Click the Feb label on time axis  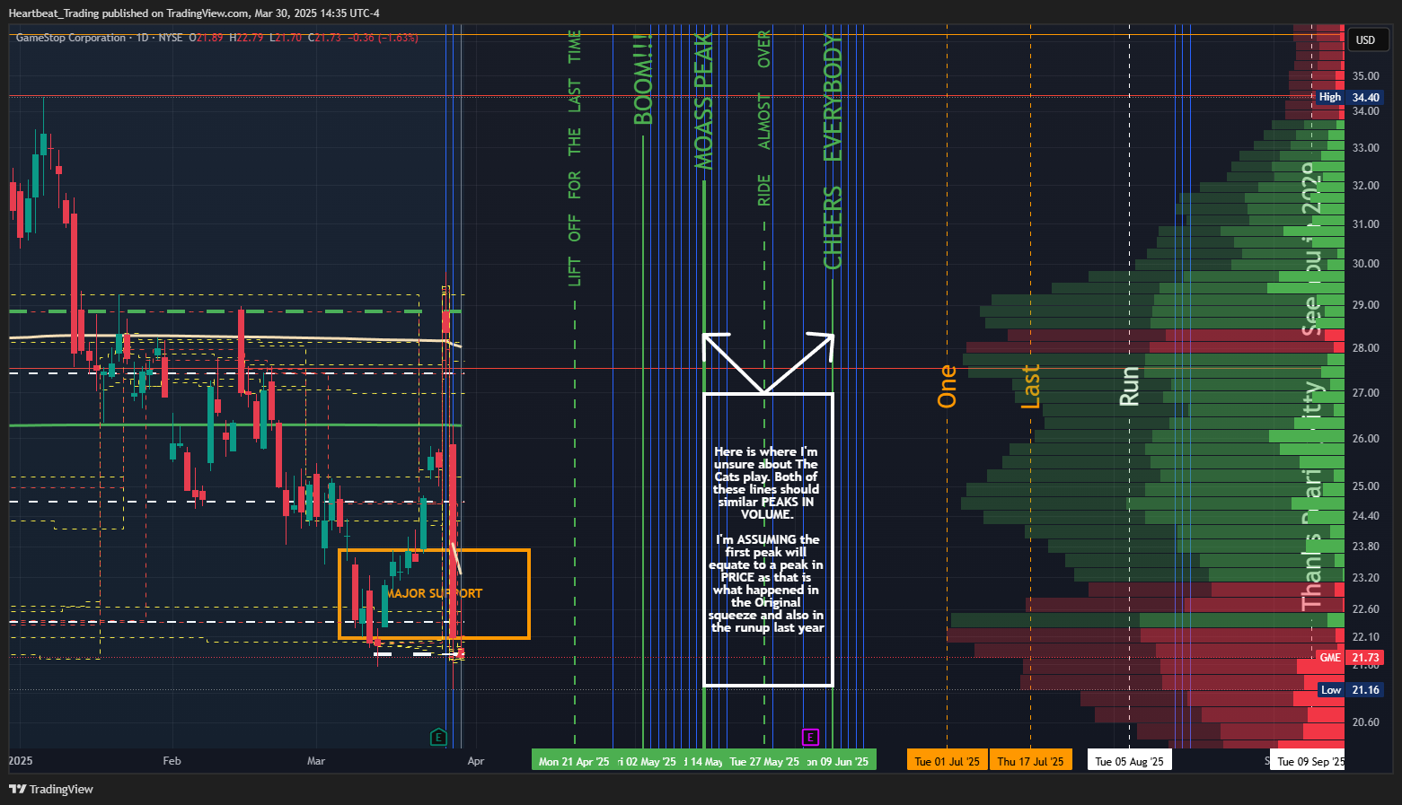(x=172, y=761)
